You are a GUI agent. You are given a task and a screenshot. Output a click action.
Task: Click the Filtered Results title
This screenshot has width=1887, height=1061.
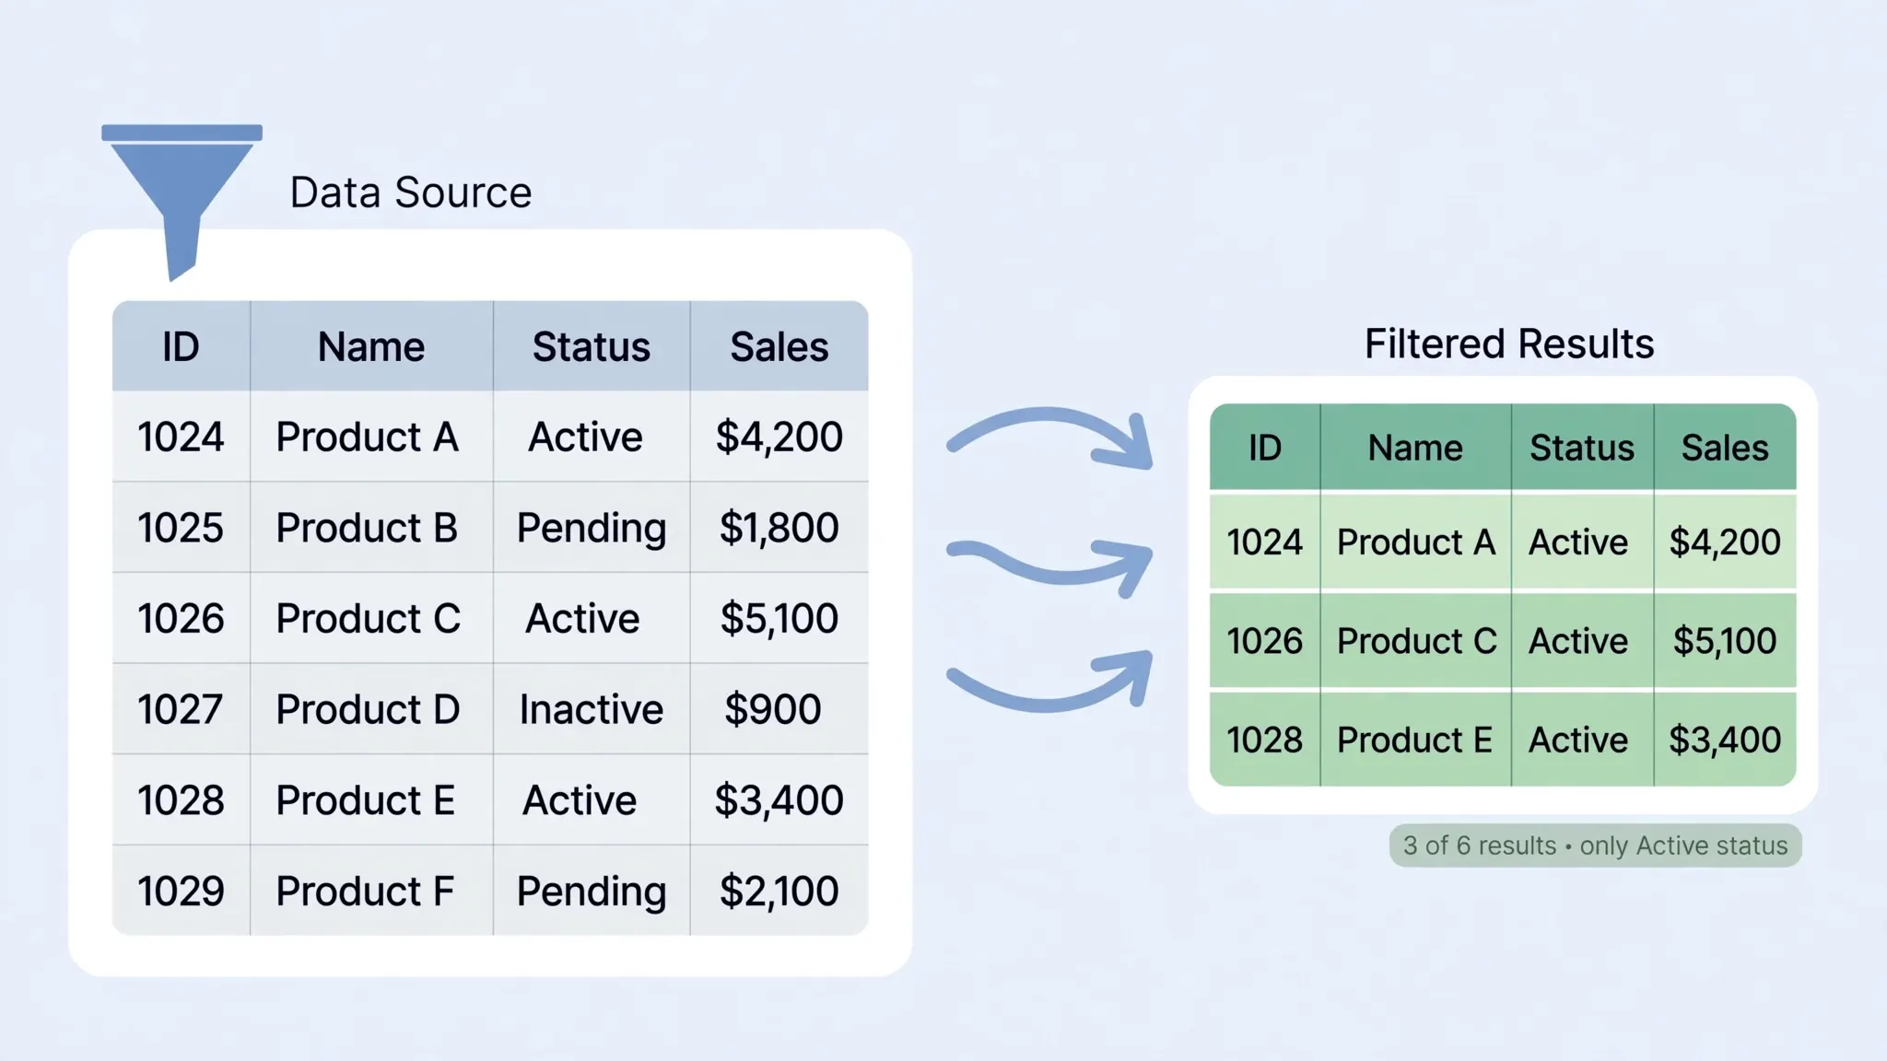click(x=1509, y=344)
